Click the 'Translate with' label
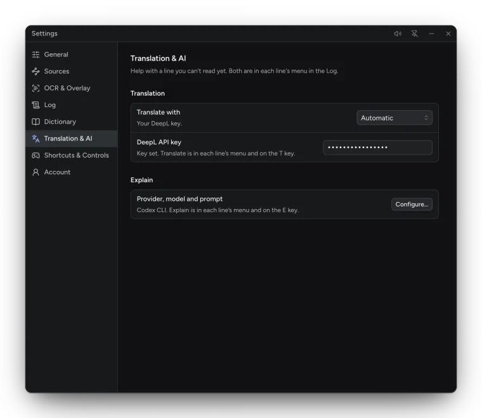The height and width of the screenshot is (418, 482). point(159,112)
